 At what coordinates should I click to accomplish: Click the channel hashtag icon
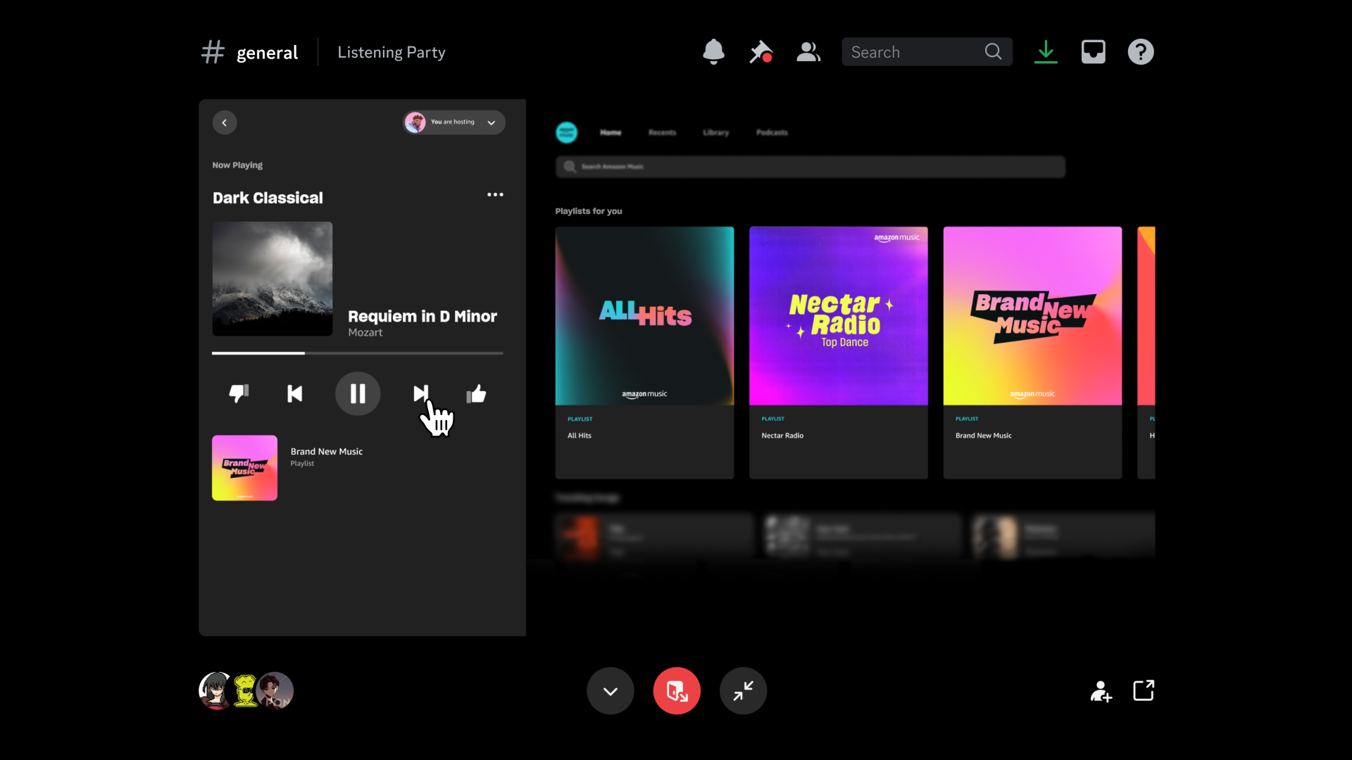tap(213, 52)
